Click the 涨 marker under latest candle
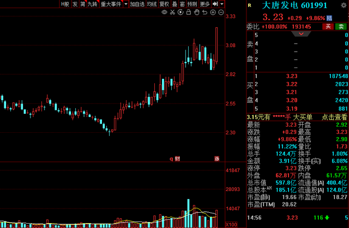This screenshot has height=228, width=349. tap(217, 158)
